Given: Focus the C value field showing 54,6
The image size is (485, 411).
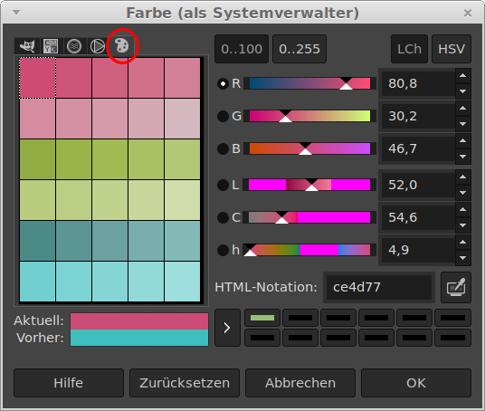Looking at the screenshot, I should (418, 217).
